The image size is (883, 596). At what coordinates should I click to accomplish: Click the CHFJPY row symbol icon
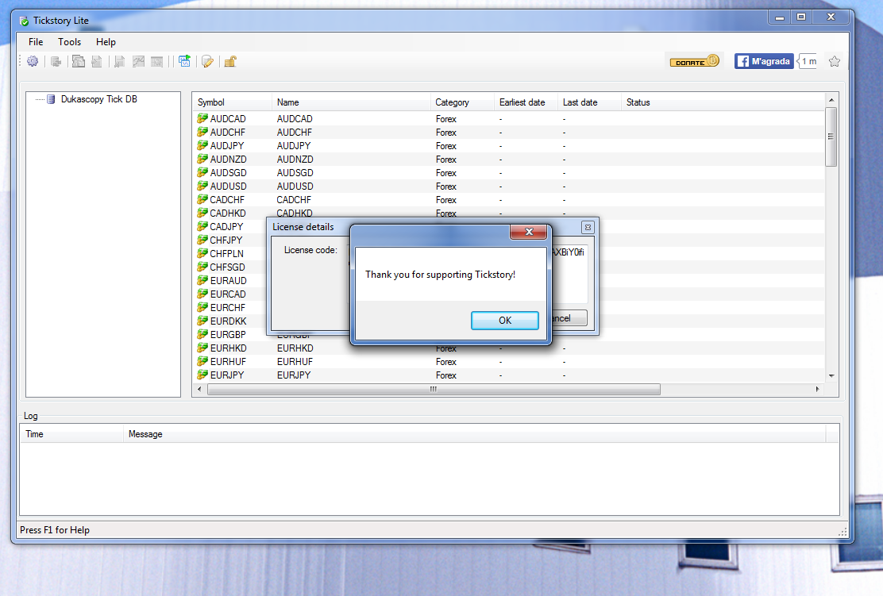click(202, 240)
